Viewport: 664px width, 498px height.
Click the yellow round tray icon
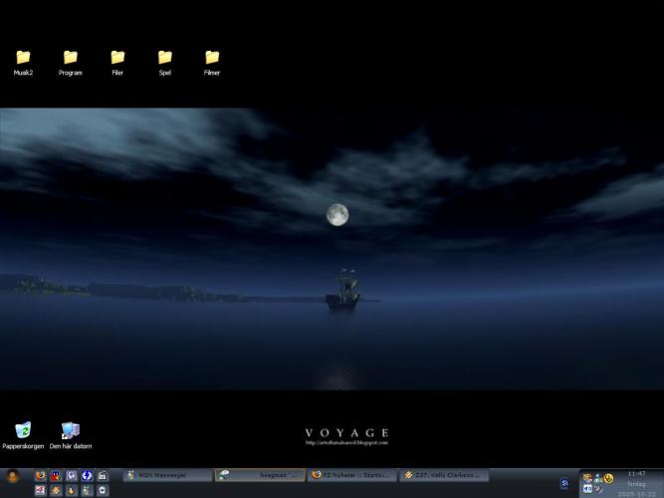pyautogui.click(x=608, y=478)
